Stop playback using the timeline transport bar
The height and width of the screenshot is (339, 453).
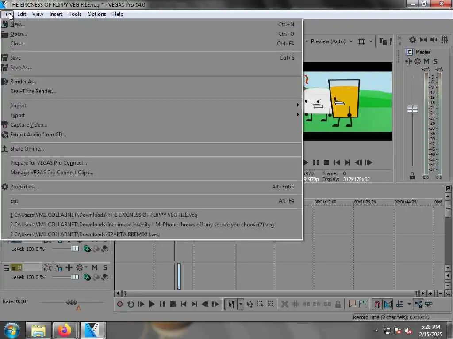pyautogui.click(x=173, y=304)
